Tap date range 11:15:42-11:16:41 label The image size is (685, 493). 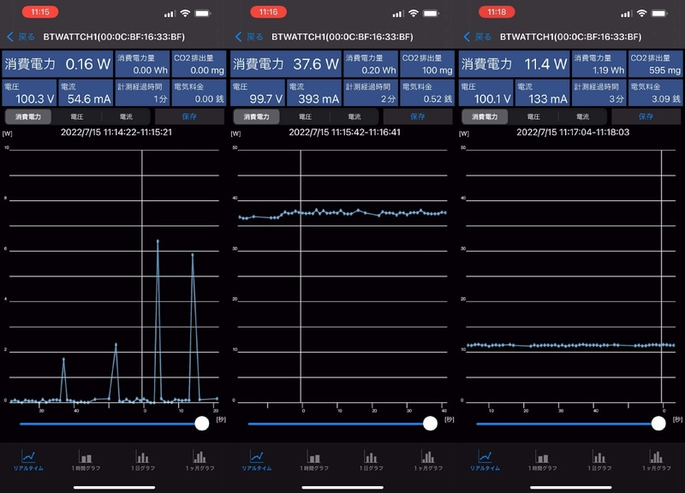click(x=345, y=133)
